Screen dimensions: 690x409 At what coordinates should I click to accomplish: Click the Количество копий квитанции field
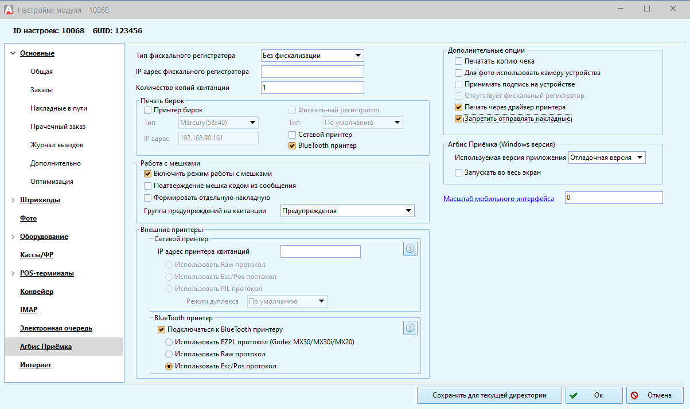point(312,88)
